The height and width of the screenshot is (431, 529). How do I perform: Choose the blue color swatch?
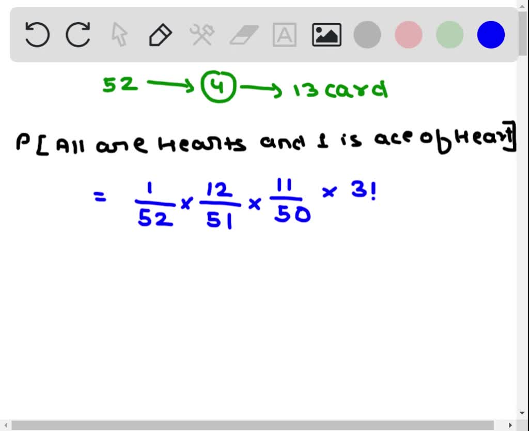(491, 35)
